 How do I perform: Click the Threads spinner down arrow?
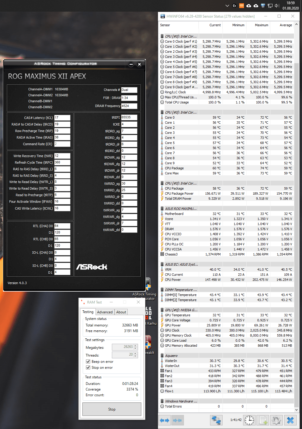pos(135,356)
